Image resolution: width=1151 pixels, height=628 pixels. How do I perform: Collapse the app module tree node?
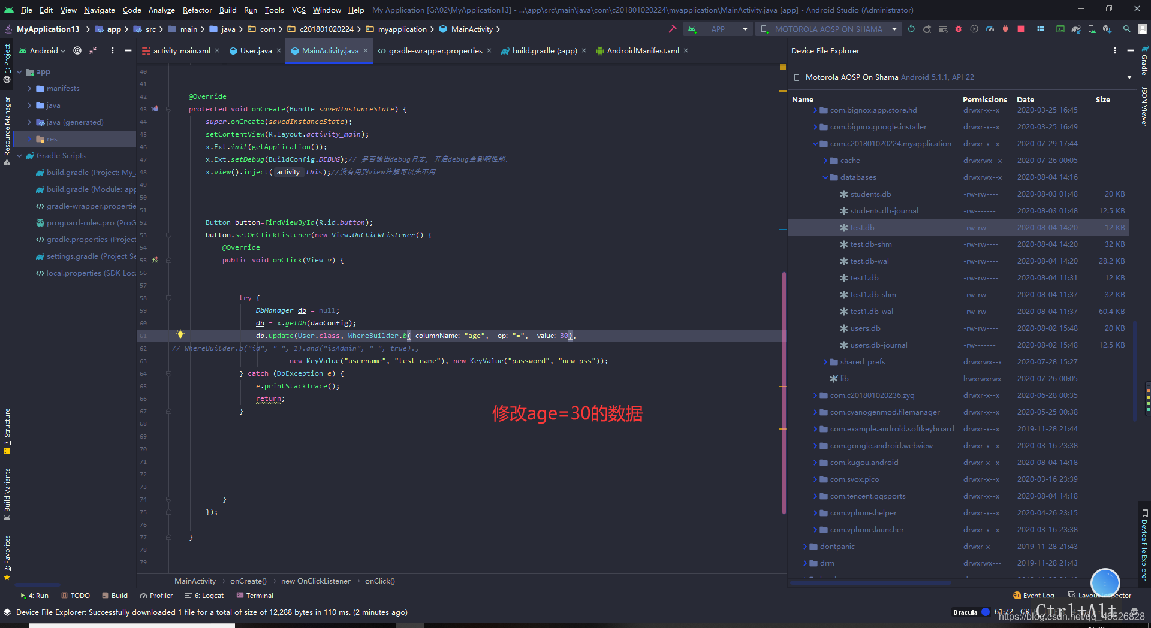click(x=19, y=72)
